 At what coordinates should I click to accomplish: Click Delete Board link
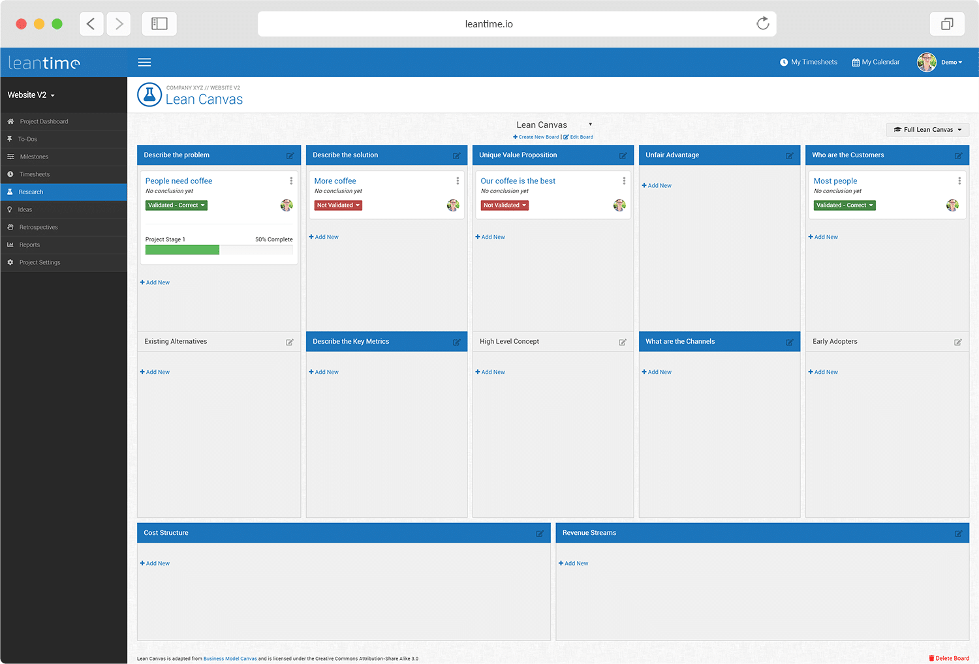coord(949,658)
